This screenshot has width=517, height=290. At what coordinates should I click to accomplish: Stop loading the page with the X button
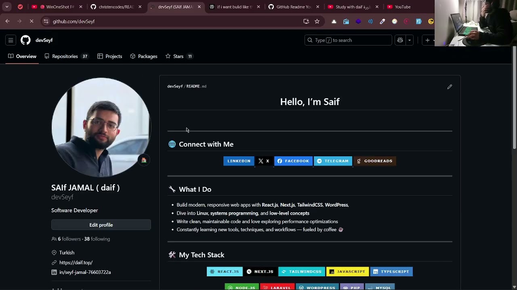tap(32, 21)
